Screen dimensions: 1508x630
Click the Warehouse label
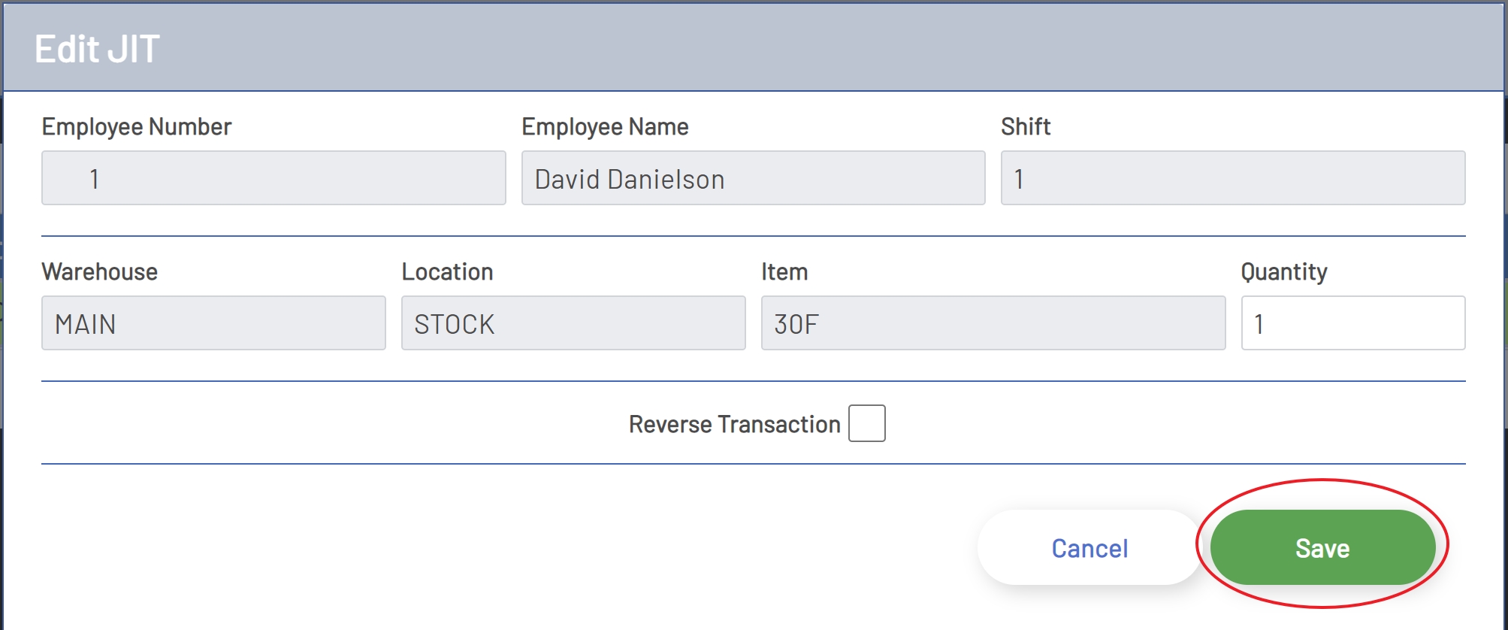point(99,271)
